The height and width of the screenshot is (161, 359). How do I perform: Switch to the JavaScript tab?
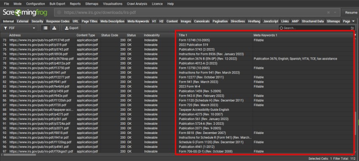tap(271, 21)
